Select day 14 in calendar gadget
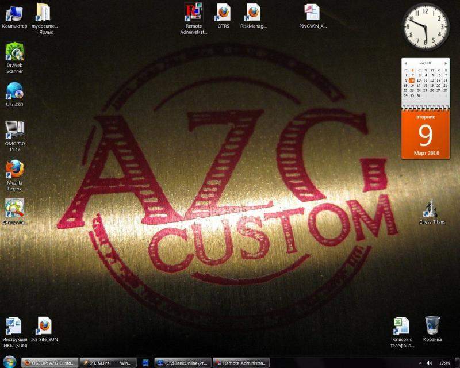This screenshot has width=460, height=368. [445, 80]
